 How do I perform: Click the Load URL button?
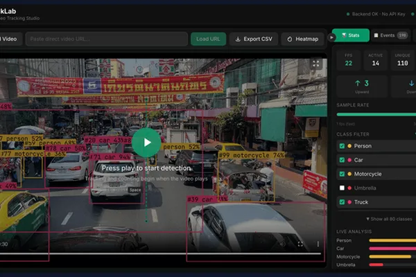click(x=208, y=39)
